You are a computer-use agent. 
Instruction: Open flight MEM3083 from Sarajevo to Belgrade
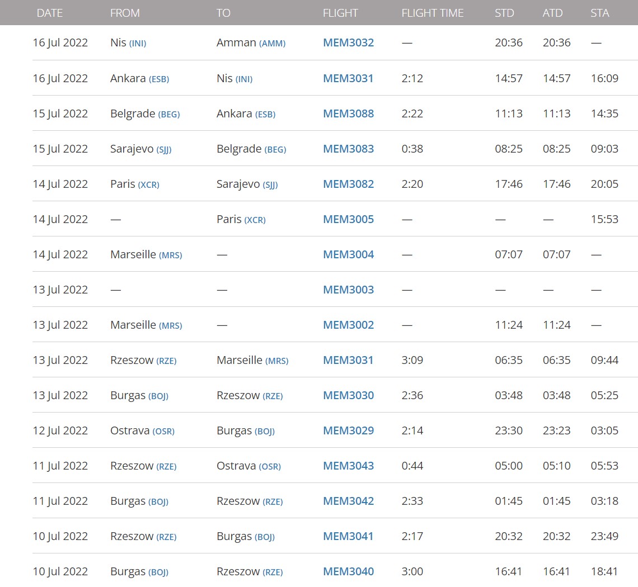click(348, 149)
